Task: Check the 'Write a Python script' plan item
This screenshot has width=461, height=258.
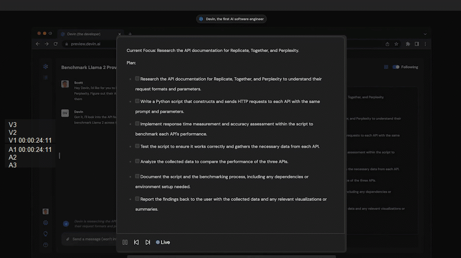Action: pos(137,101)
